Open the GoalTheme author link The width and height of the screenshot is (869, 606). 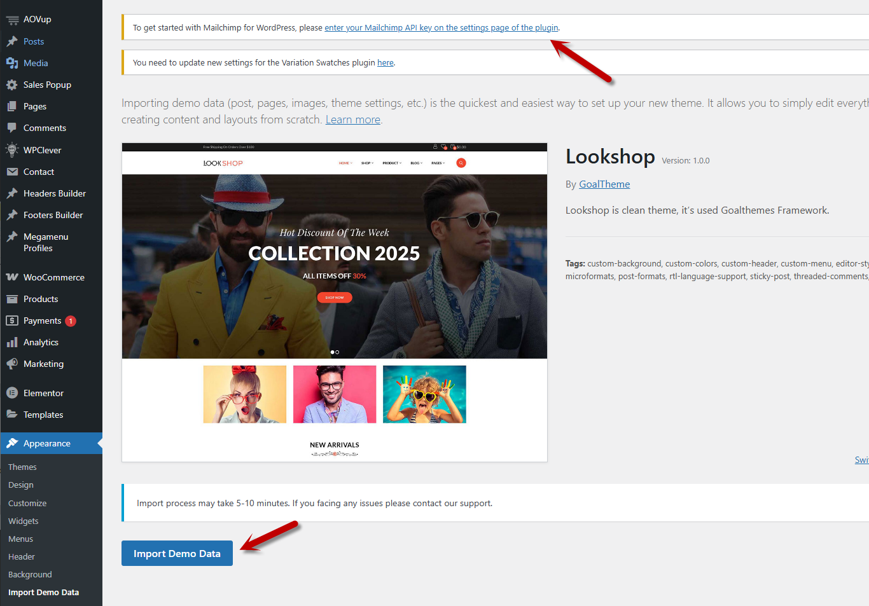pyautogui.click(x=604, y=184)
